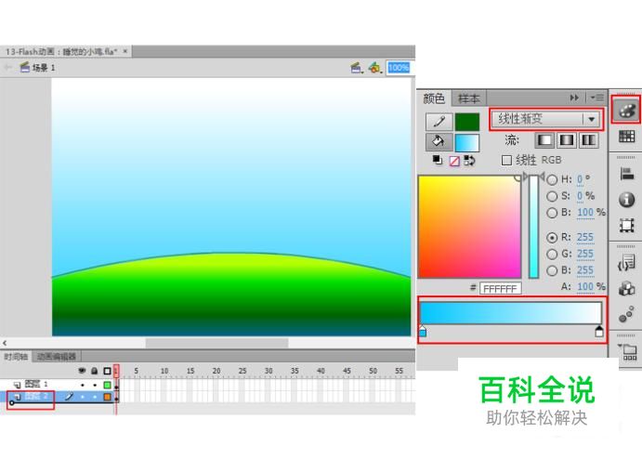Image resolution: width=642 pixels, height=459 pixels.
Task: Select the R red radio button
Action: [552, 238]
